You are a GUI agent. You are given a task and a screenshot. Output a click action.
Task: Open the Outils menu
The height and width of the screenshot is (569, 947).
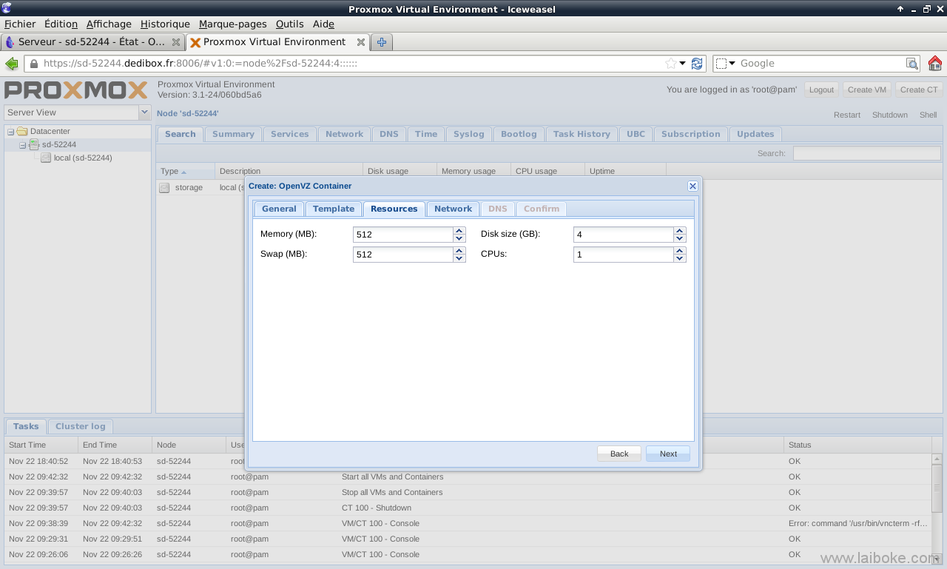(290, 24)
